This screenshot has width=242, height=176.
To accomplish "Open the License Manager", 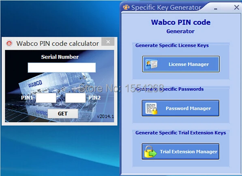I will (x=181, y=64).
